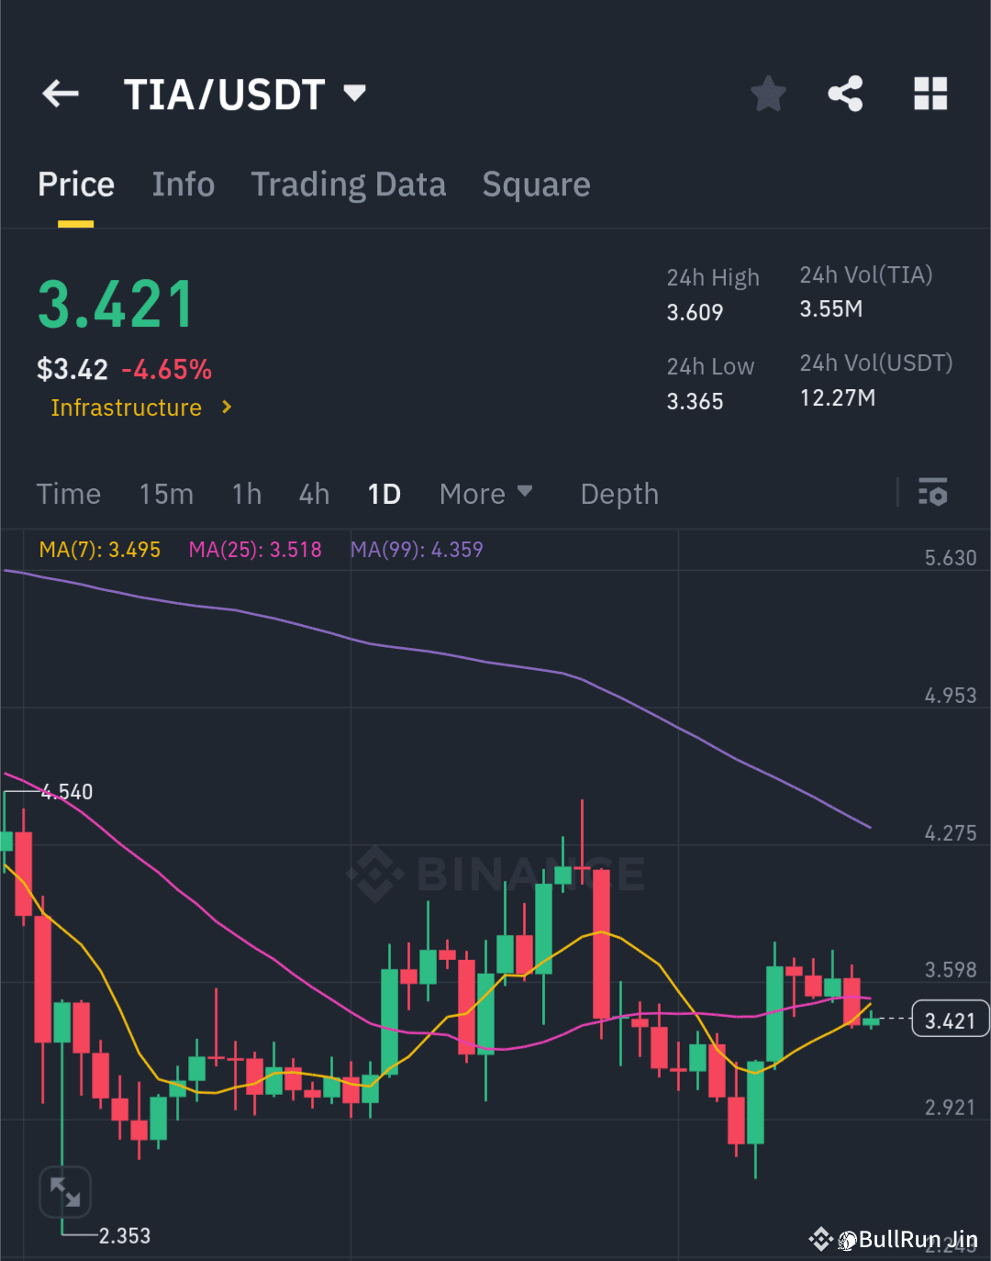Tap the 4.540 high marker on chart

(67, 792)
